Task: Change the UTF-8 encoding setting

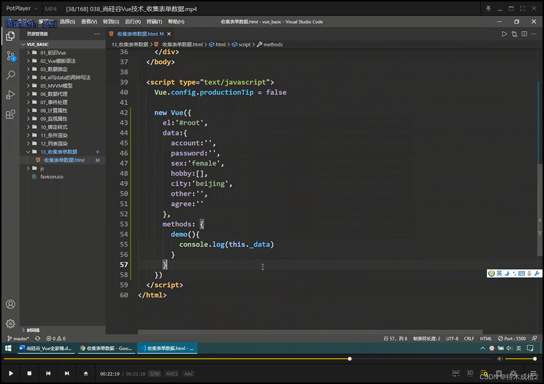Action: tap(452, 338)
